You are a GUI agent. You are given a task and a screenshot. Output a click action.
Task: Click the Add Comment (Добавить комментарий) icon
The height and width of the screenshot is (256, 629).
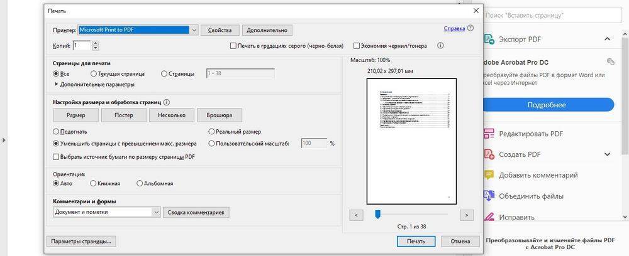point(489,175)
